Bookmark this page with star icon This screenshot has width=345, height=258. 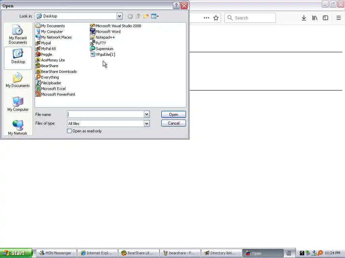(x=216, y=18)
